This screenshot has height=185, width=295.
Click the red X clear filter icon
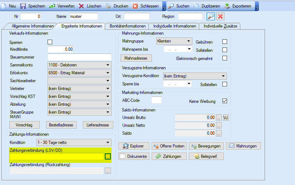click(220, 16)
